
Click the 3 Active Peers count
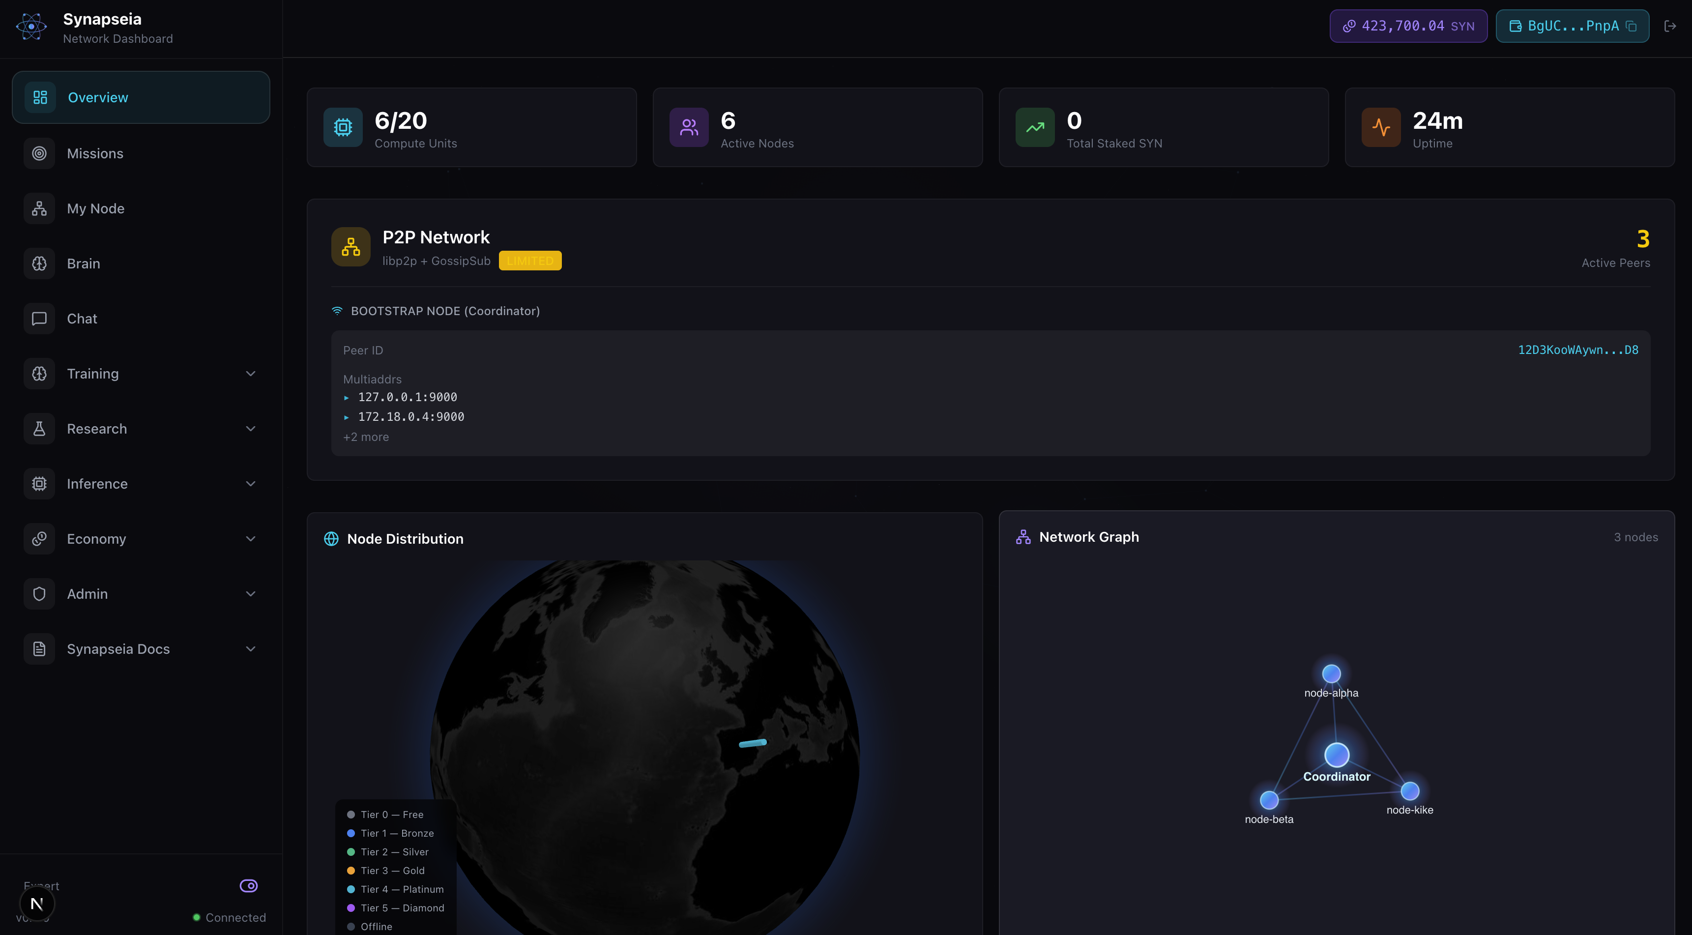1643,239
